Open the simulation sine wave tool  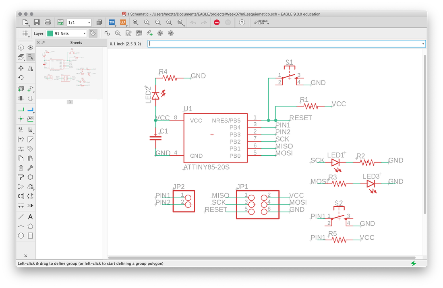tap(107, 33)
